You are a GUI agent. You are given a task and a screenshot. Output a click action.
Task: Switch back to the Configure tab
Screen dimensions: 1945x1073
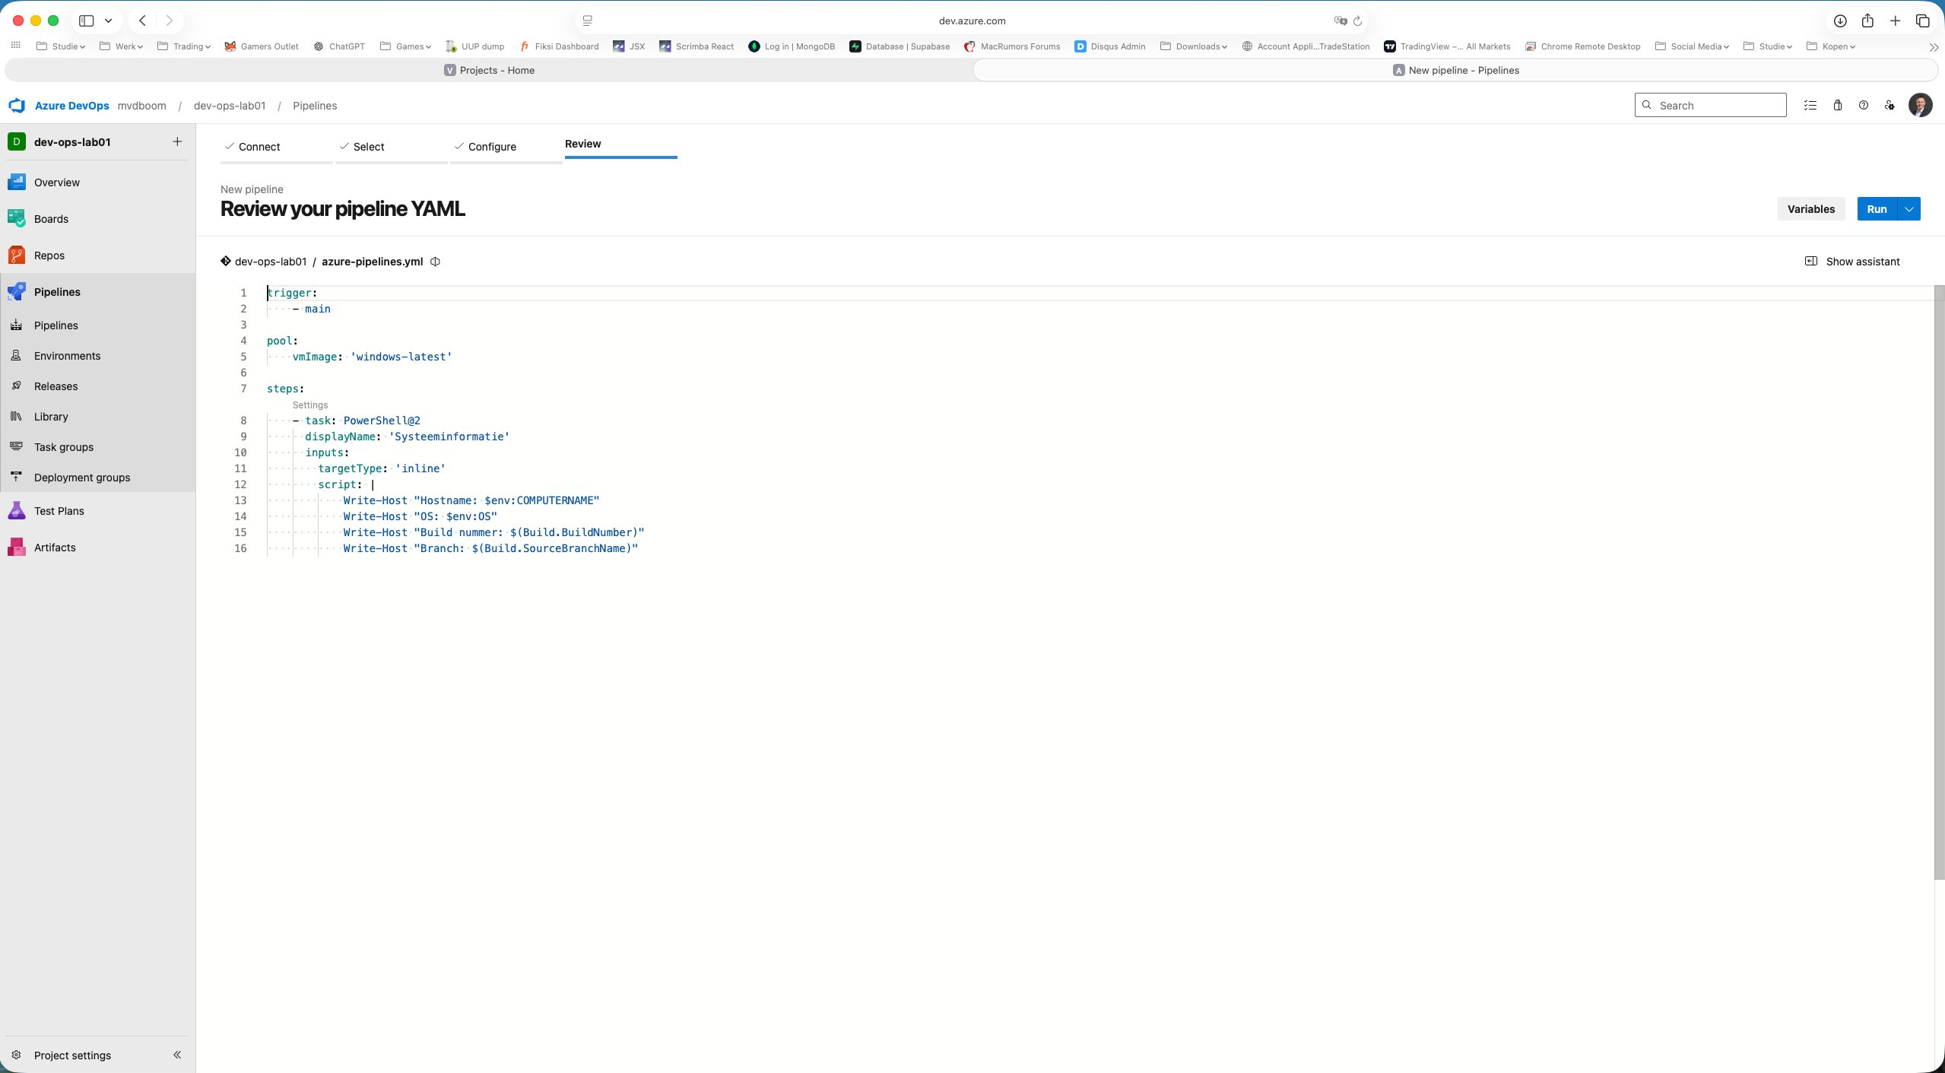(x=491, y=146)
